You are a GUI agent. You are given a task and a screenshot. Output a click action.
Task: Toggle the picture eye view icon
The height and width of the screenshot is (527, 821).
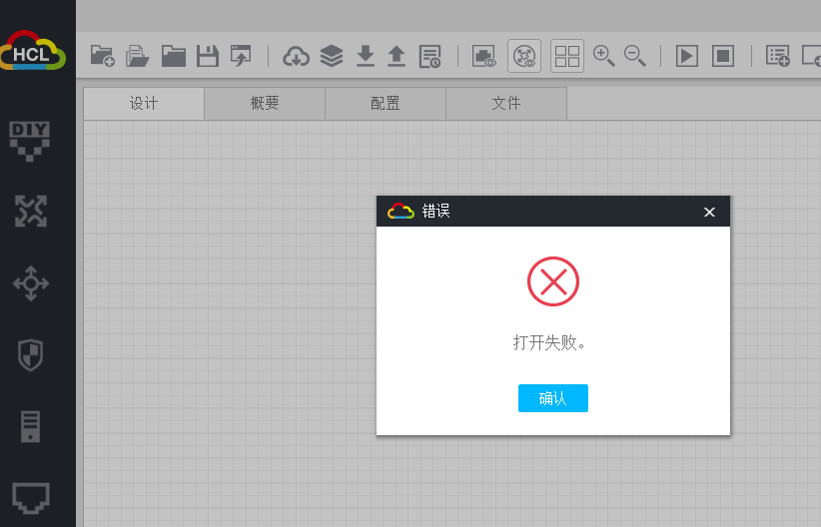(483, 56)
